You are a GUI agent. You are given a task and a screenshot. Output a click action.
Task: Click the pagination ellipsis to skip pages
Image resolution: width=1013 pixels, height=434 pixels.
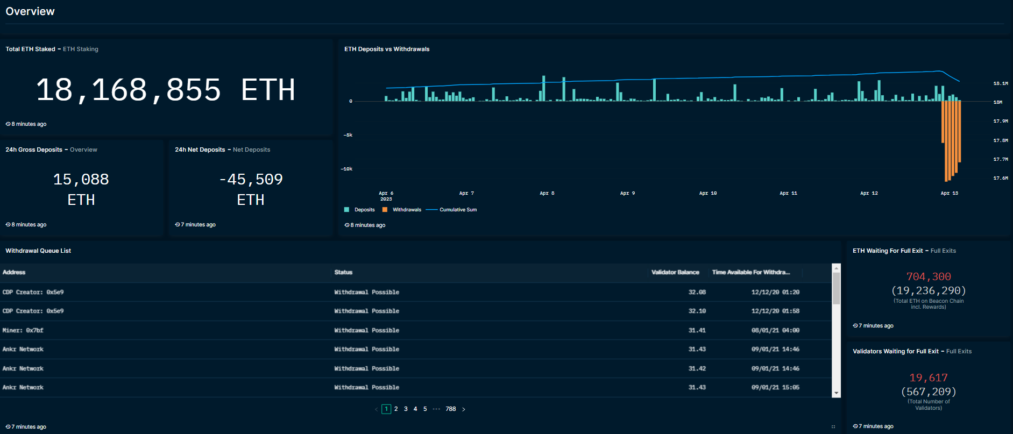[436, 409]
